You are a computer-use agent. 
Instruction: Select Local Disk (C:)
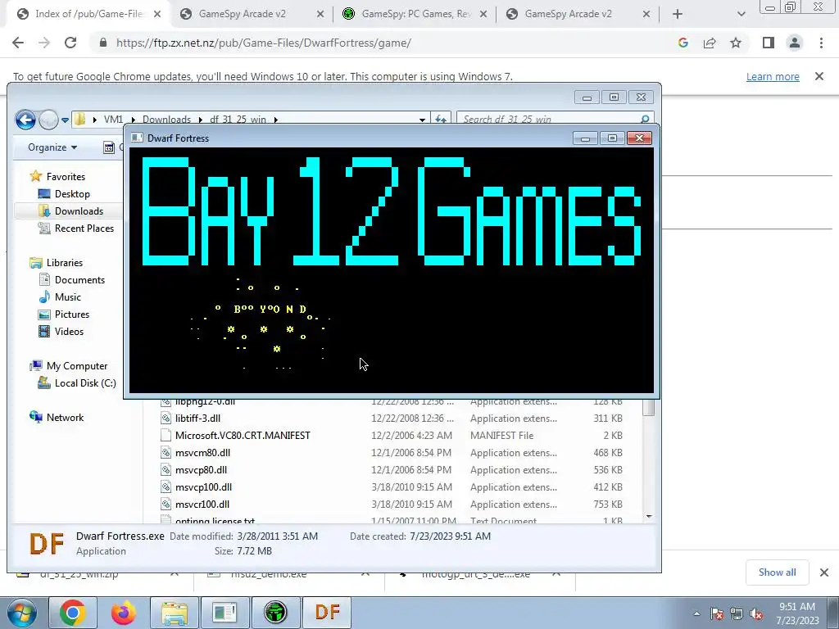[x=85, y=383]
